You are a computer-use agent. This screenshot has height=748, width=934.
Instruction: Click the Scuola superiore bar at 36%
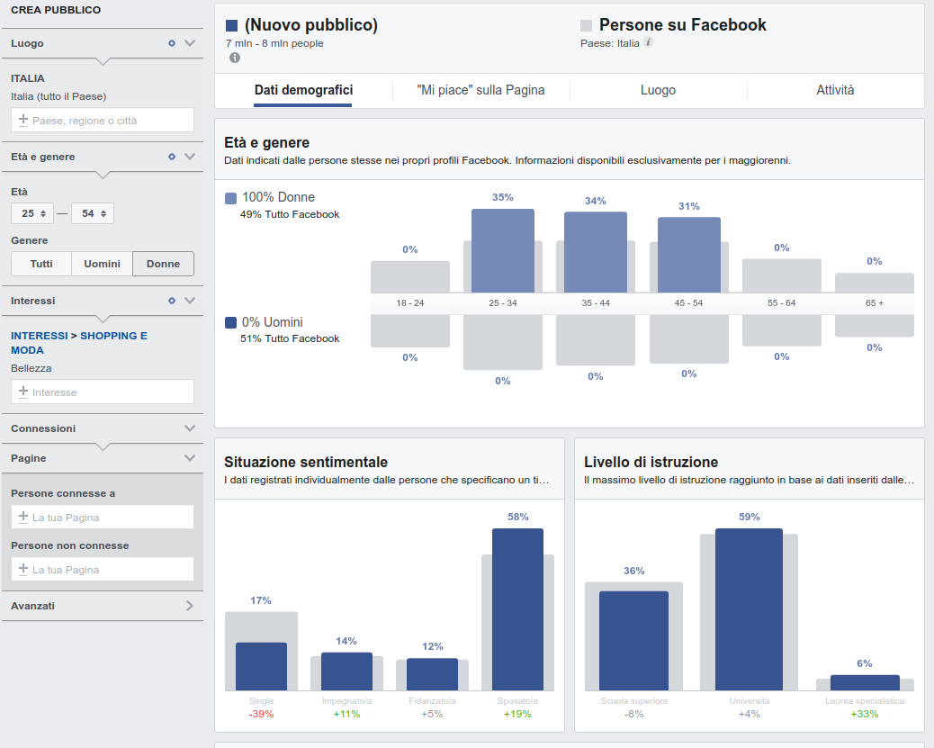[x=633, y=641]
